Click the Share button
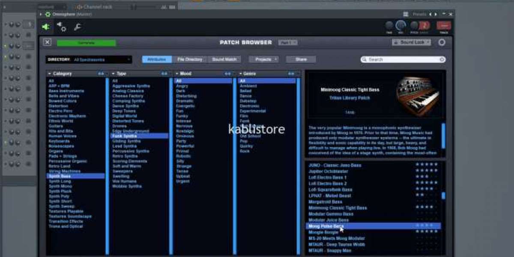514x257 pixels. tap(301, 60)
